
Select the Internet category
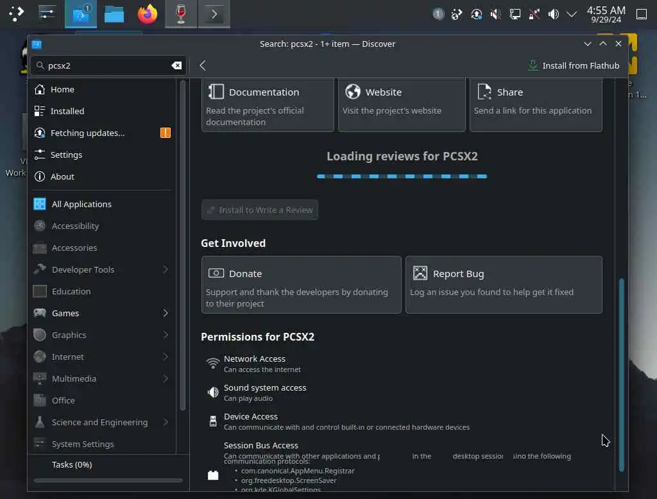(102, 357)
